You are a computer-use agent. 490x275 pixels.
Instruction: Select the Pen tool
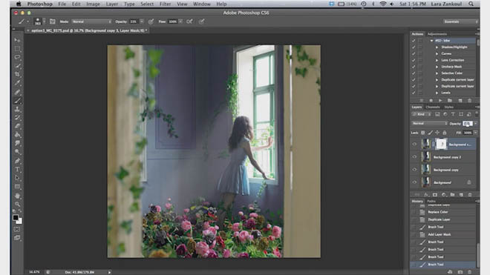[x=17, y=161]
